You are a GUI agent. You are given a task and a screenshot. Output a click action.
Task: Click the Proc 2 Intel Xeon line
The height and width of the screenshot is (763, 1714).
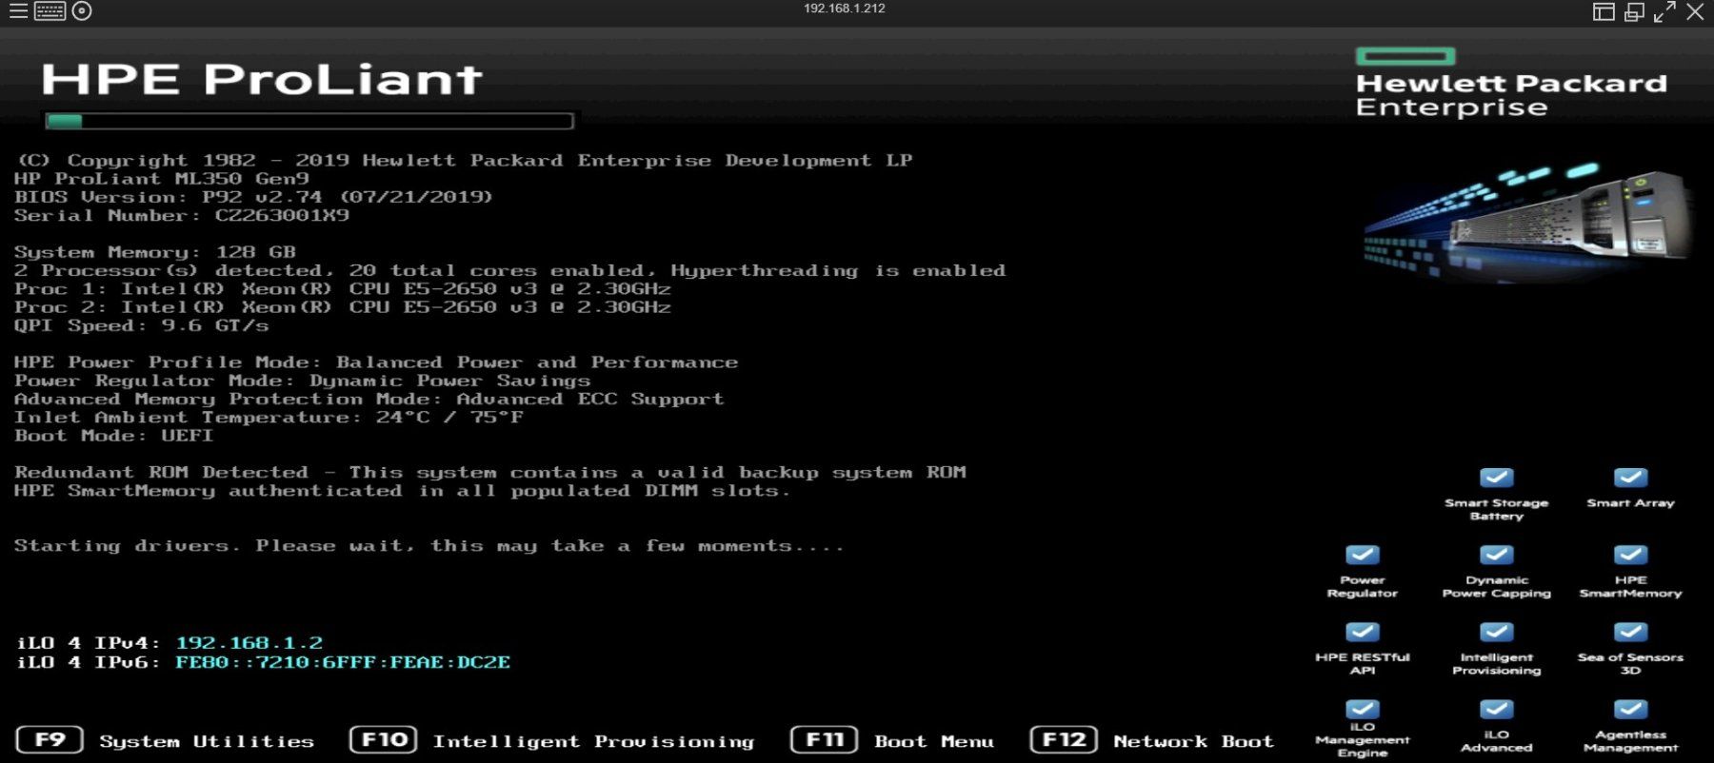coord(343,307)
